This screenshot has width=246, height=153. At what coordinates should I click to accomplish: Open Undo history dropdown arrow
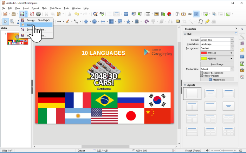click(x=81, y=14)
